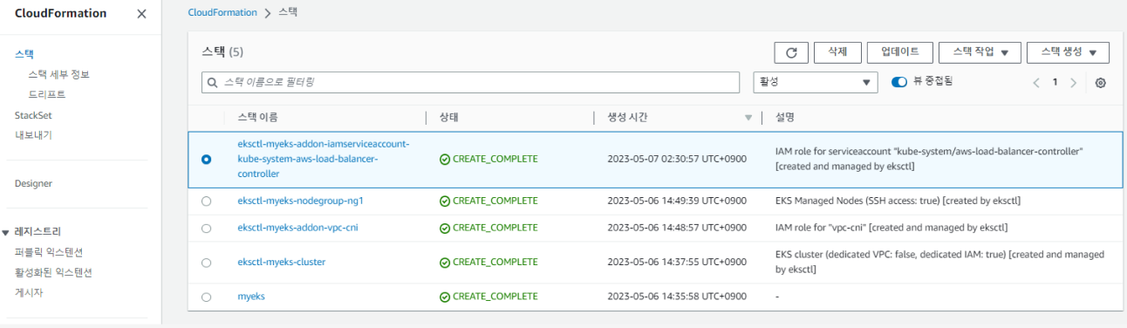Collapse the 레지스트리 section
The image size is (1127, 328).
click(6, 232)
